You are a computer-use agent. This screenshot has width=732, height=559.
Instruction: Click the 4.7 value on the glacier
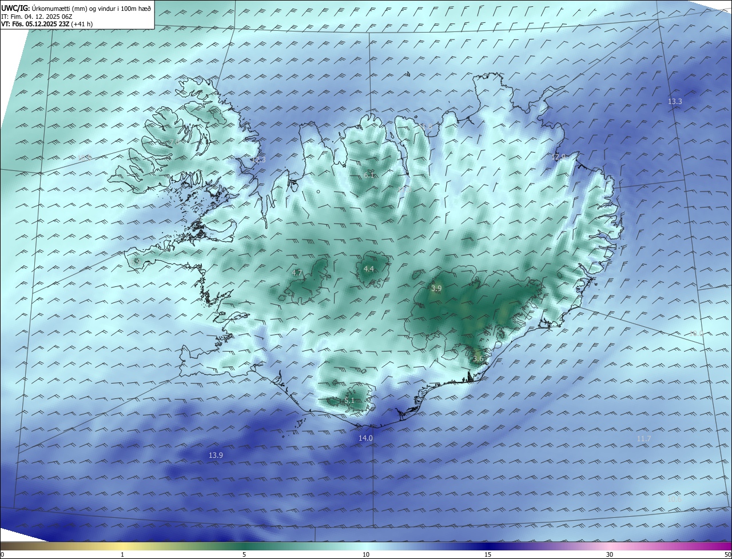coord(297,273)
